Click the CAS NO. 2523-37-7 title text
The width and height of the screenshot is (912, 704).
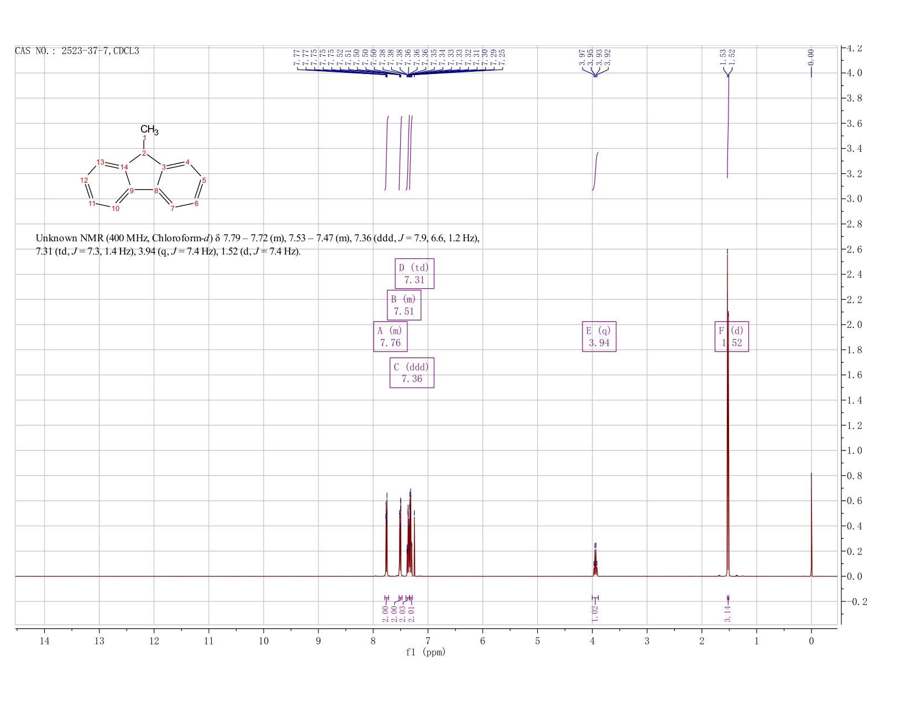coord(77,51)
